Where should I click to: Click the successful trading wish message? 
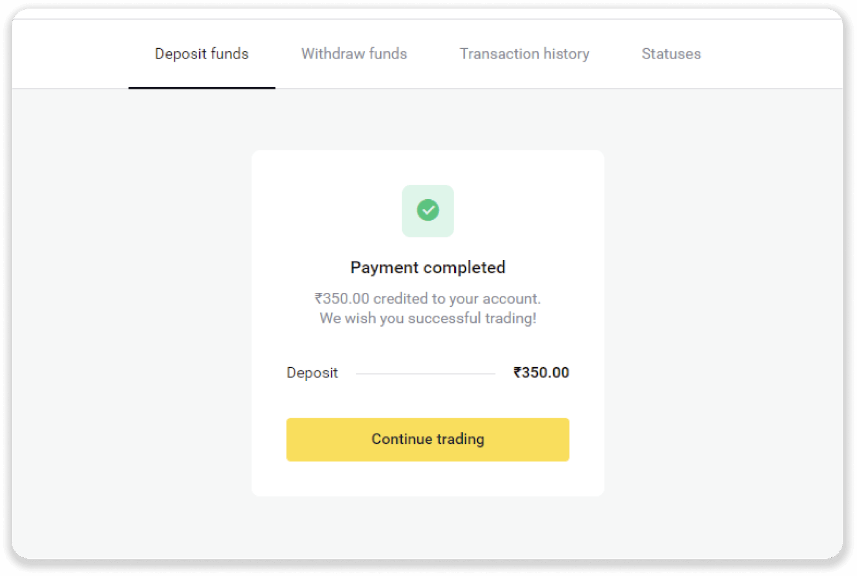tap(427, 318)
